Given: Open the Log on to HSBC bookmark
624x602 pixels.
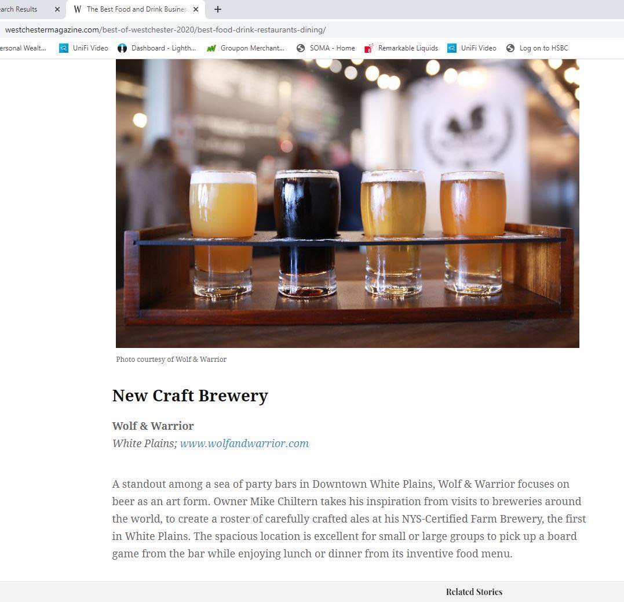Looking at the screenshot, I should click(x=538, y=48).
